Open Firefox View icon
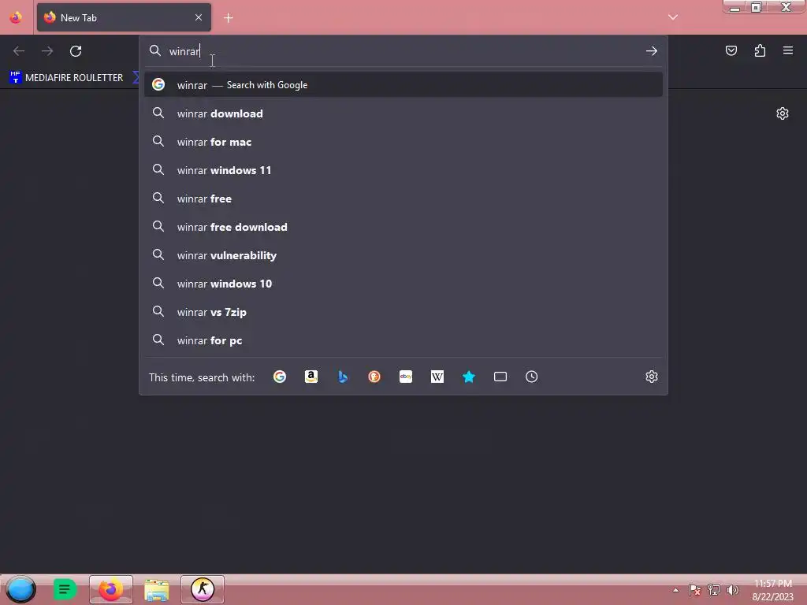Viewport: 807px width, 605px height. click(16, 17)
